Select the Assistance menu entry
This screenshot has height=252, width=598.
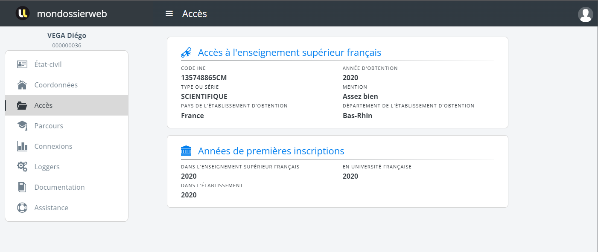(51, 208)
